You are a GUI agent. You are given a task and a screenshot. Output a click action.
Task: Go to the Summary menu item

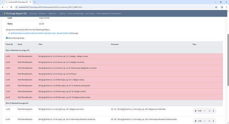pyautogui.click(x=33, y=13)
